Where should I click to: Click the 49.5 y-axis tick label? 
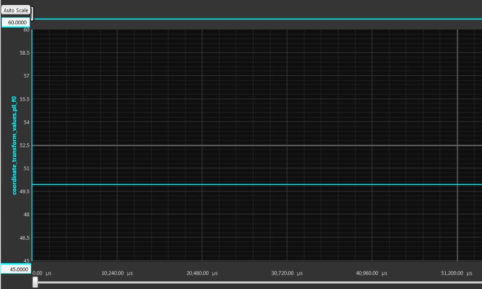point(25,191)
